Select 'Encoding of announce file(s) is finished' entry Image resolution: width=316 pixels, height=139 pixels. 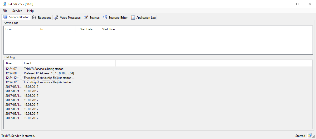pos(50,82)
